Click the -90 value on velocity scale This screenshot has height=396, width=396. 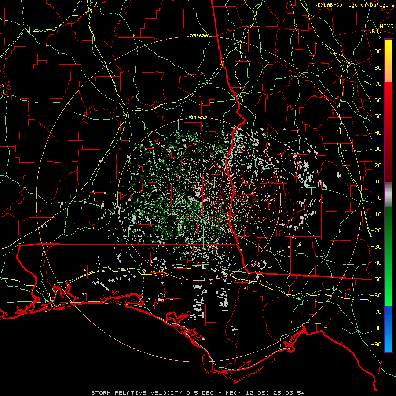tap(376, 345)
